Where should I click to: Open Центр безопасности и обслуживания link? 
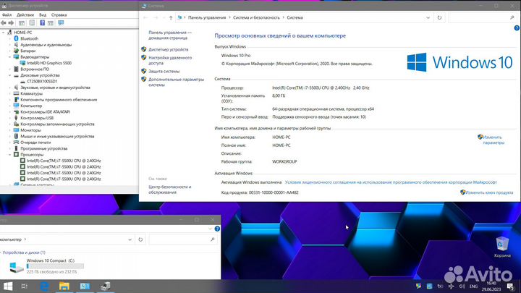pos(170,190)
